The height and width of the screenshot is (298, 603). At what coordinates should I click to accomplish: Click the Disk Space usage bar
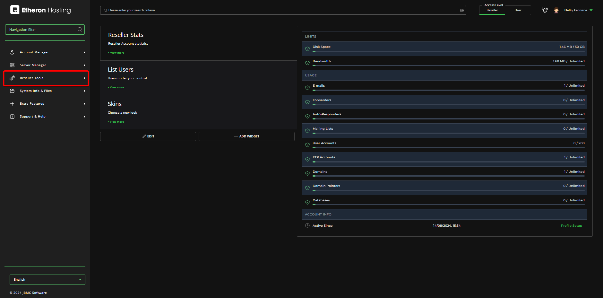pos(448,51)
